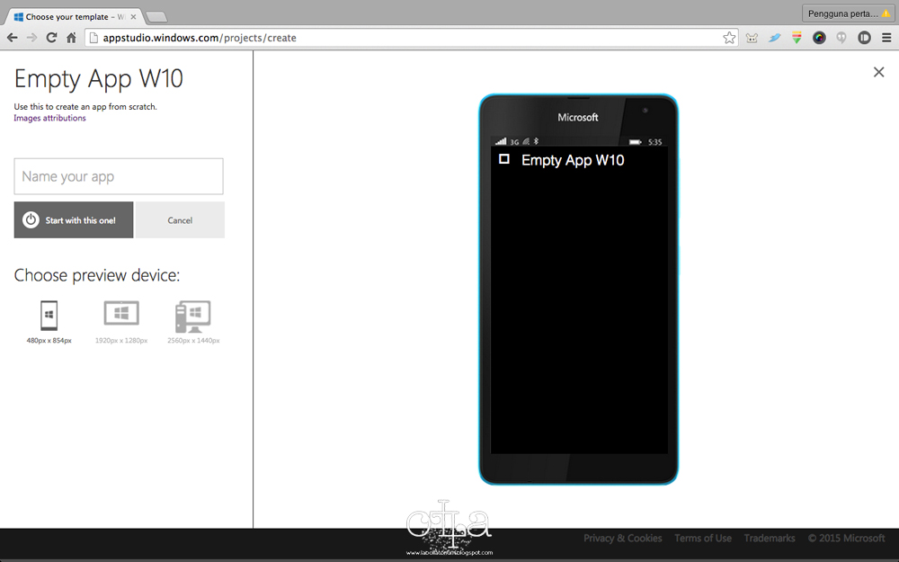Select the tablet preview device icon

(x=121, y=313)
